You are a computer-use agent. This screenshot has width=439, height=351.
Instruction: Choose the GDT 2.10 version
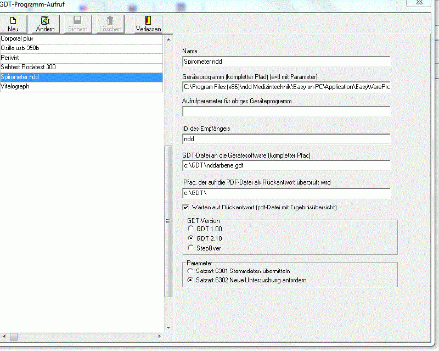[190, 238]
